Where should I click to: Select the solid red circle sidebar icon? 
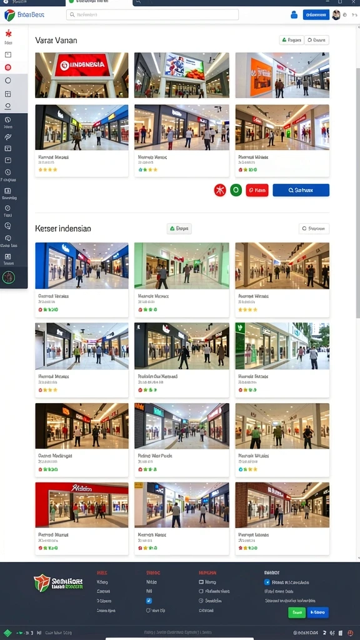tap(7, 67)
